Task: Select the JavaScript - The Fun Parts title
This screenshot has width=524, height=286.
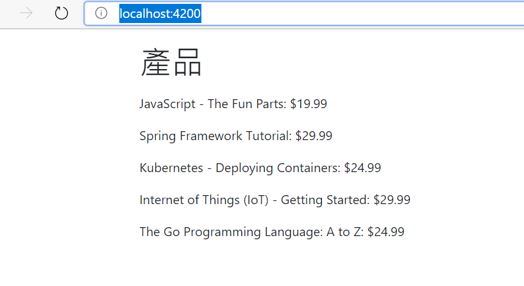Action: (212, 104)
